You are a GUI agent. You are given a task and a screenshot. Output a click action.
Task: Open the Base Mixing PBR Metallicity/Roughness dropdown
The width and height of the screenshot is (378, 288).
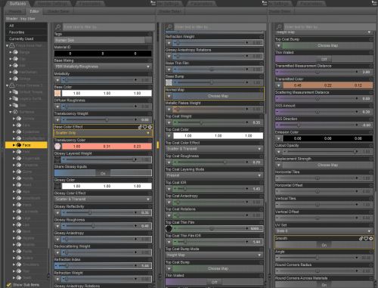[103, 67]
